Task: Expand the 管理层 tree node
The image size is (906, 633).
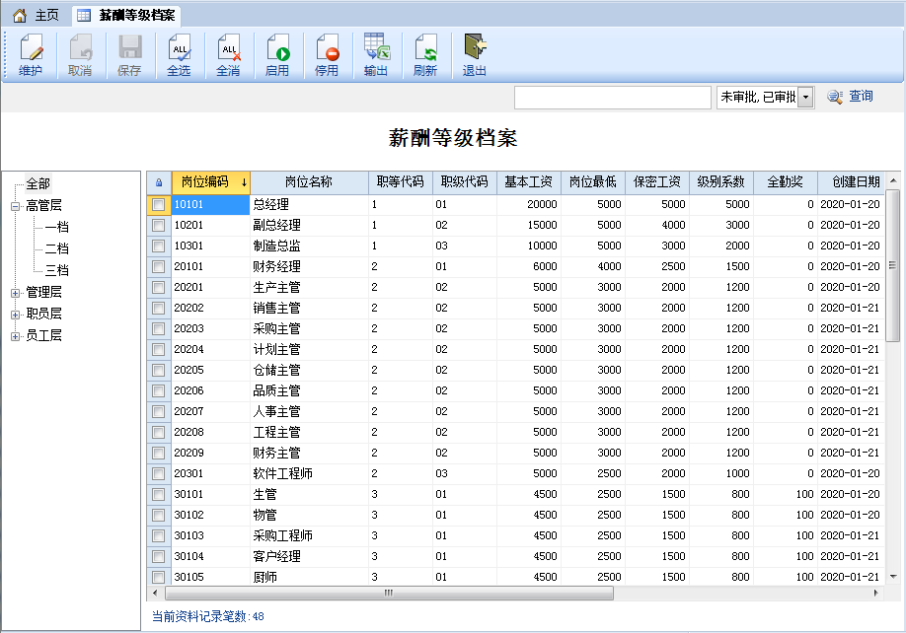Action: coord(15,293)
